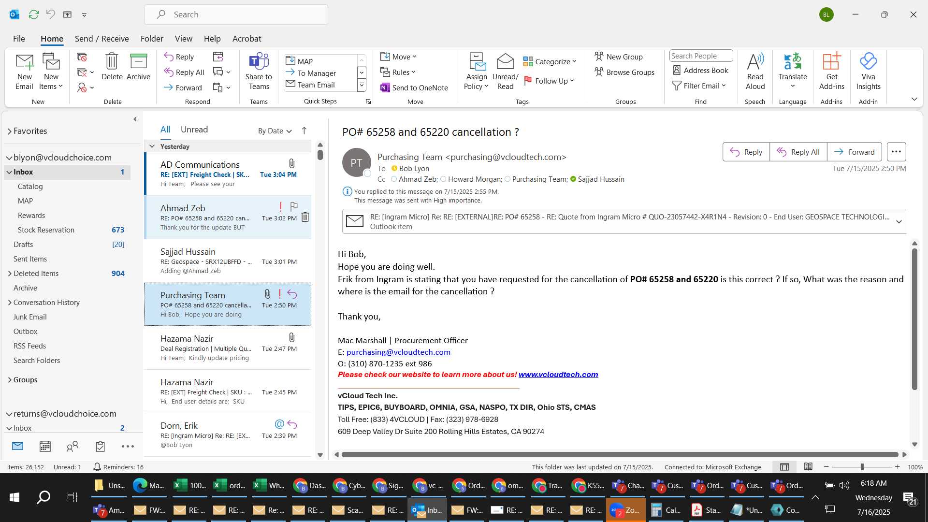Click Reminders bell in status bar

click(97, 467)
